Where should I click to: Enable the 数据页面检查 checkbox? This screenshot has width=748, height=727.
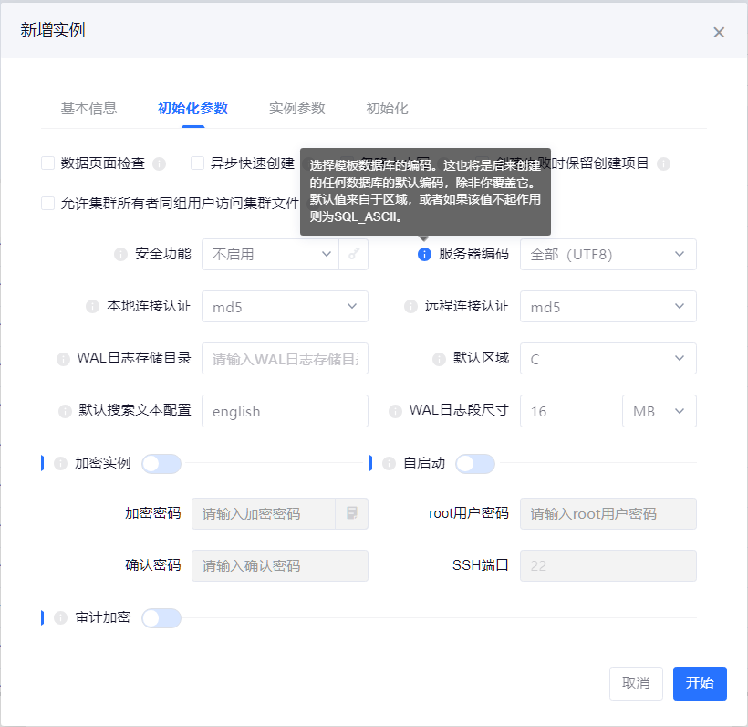48,163
